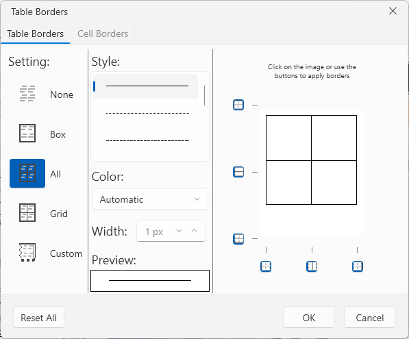This screenshot has height=339, width=409.
Task: Open the Automatic color dropdown
Action: pyautogui.click(x=150, y=199)
